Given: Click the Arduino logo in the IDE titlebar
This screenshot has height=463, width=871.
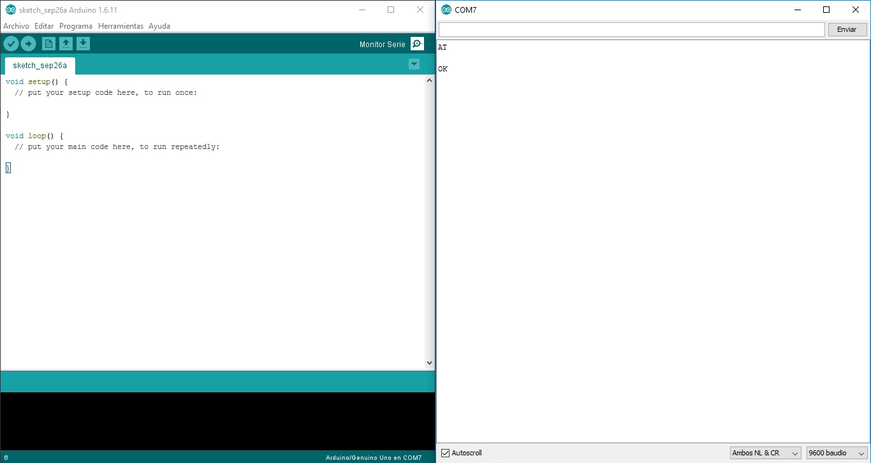Looking at the screenshot, I should coord(9,10).
